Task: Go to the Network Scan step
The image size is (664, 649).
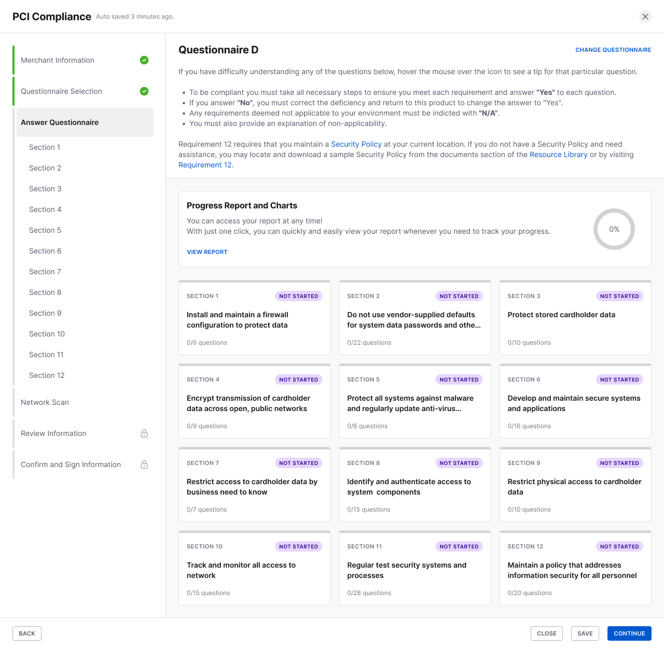Action: 45,402
